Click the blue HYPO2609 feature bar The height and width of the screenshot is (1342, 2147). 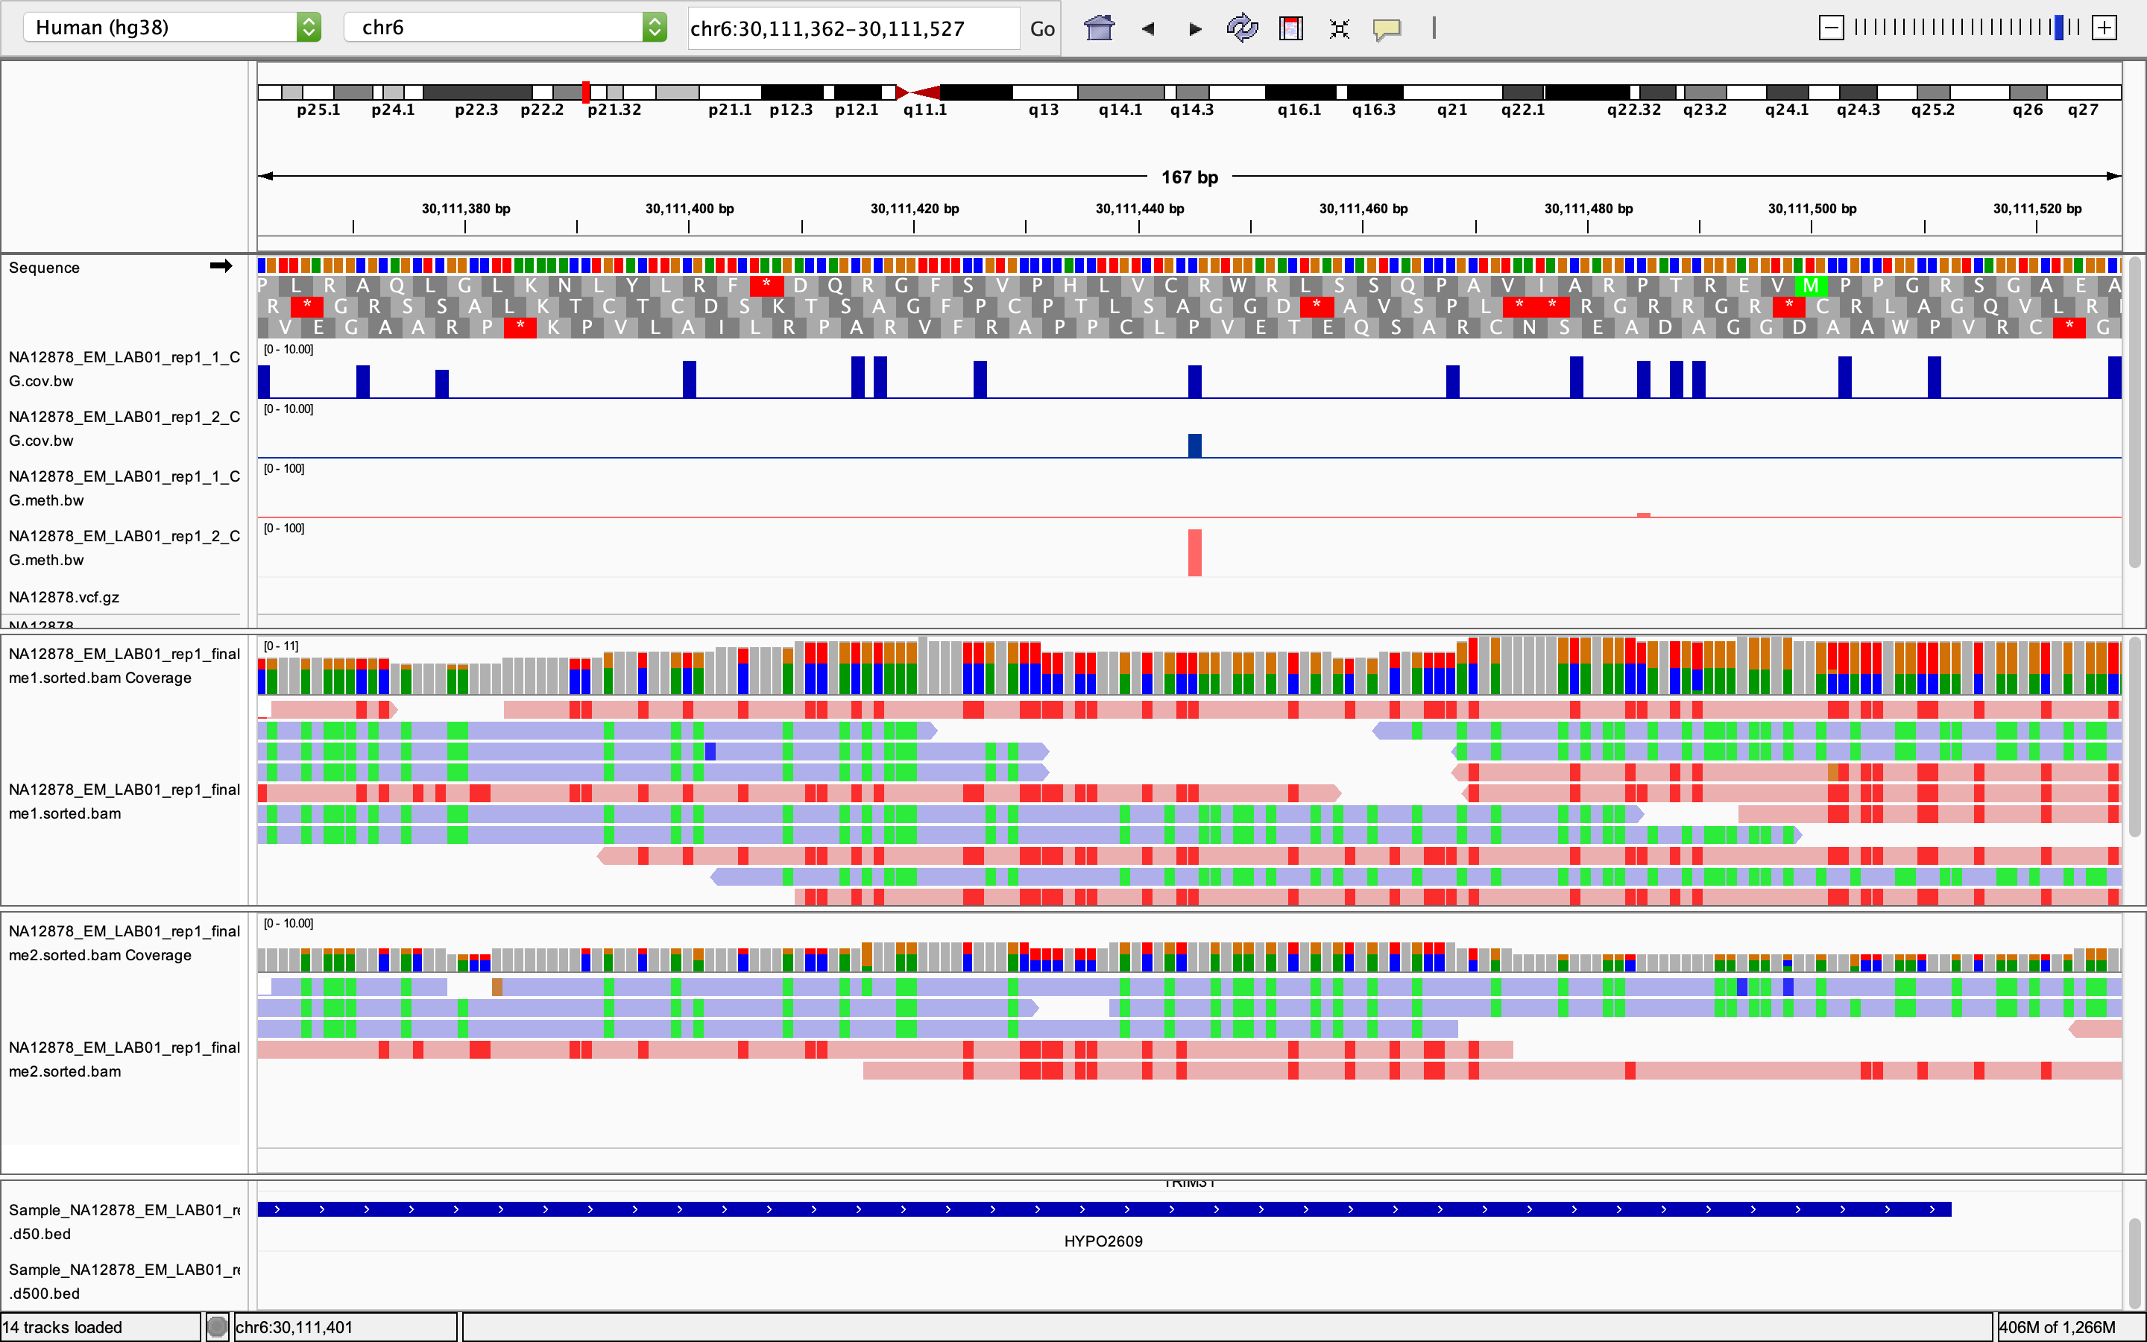(1103, 1209)
